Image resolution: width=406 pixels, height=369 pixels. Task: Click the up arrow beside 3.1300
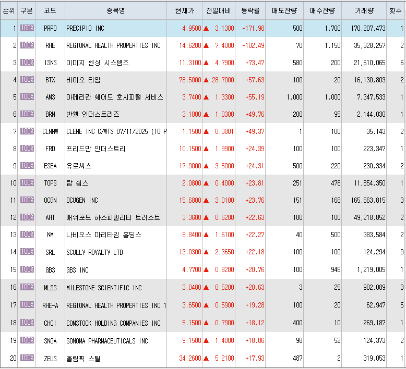click(206, 28)
